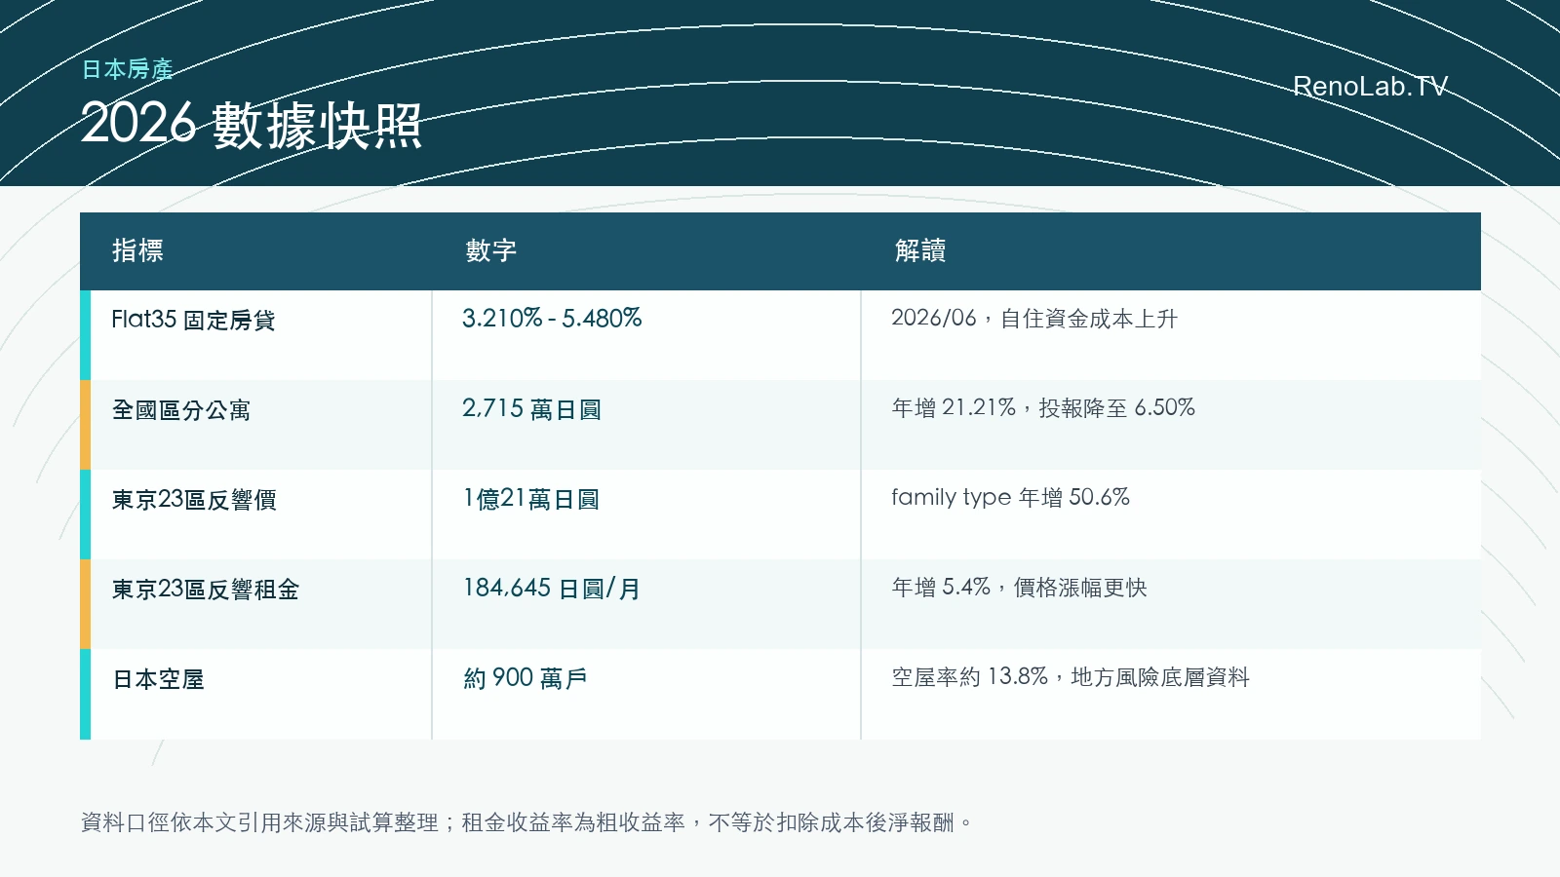Click the RenoLab.TV brand text
1560x877 pixels.
click(x=1370, y=87)
